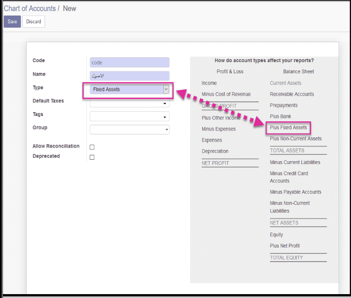Click the Discard button

[33, 22]
